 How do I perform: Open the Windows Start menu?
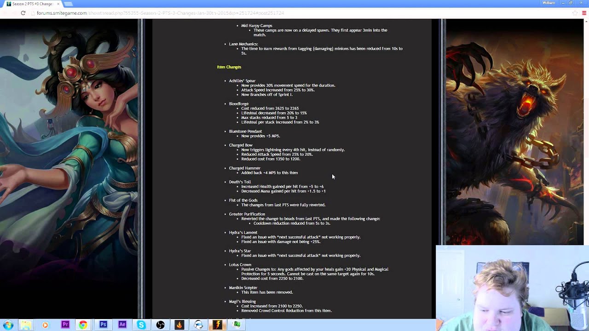coord(8,325)
